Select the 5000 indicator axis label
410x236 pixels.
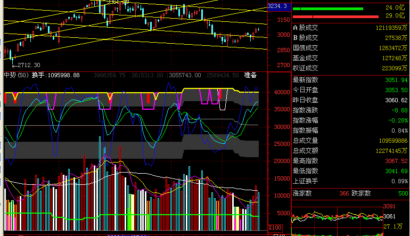pyautogui.click(x=283, y=213)
